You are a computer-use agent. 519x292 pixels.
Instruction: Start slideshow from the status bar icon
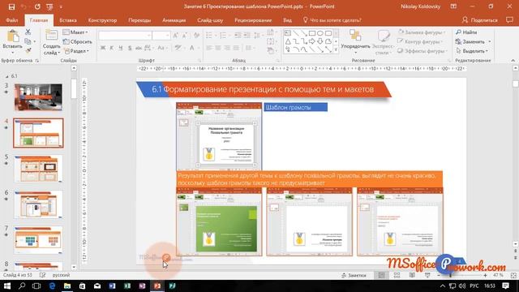pyautogui.click(x=427, y=275)
